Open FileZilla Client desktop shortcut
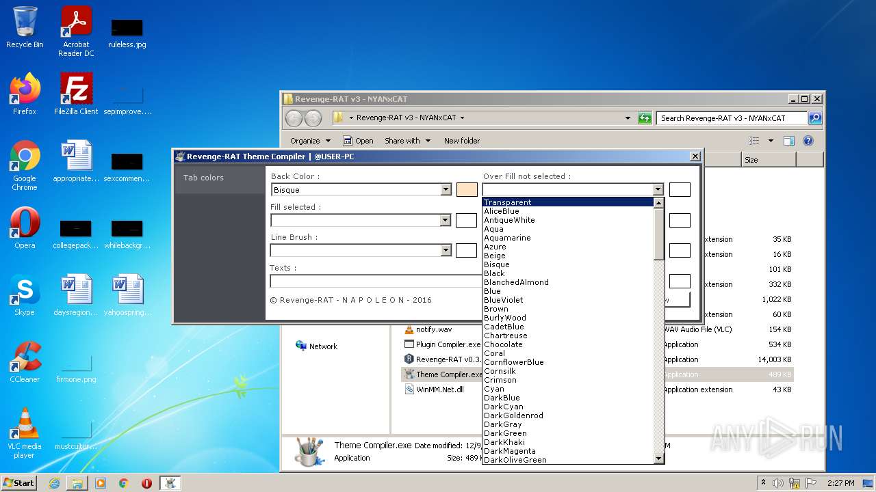 click(x=76, y=94)
